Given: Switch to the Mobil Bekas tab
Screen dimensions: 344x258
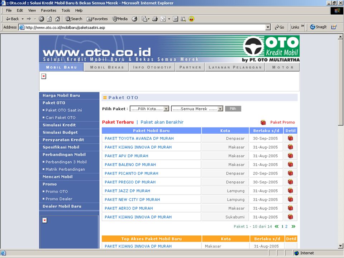Looking at the screenshot, I should (107, 67).
